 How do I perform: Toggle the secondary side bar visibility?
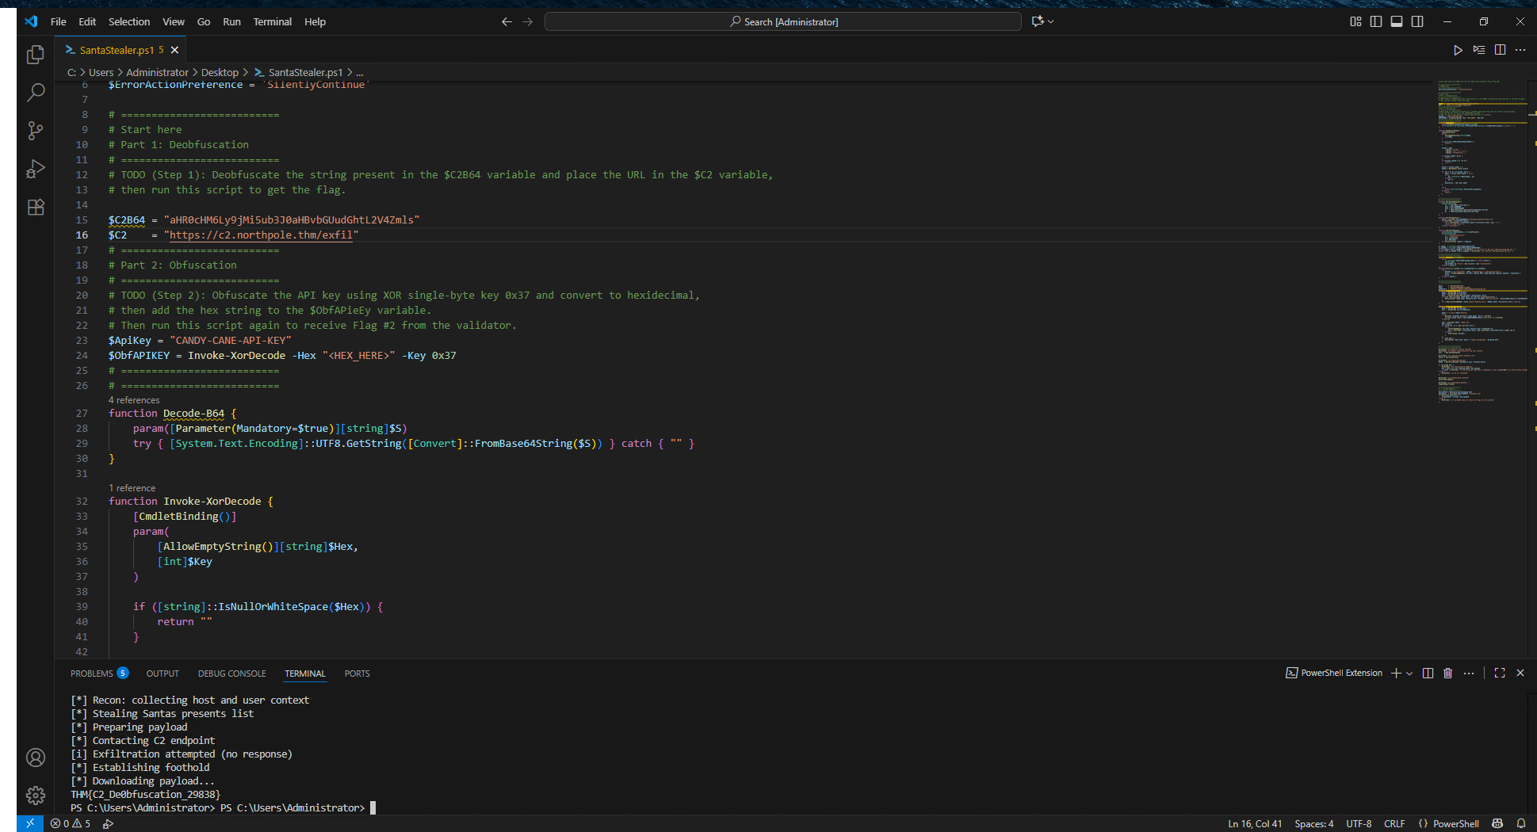tap(1417, 21)
